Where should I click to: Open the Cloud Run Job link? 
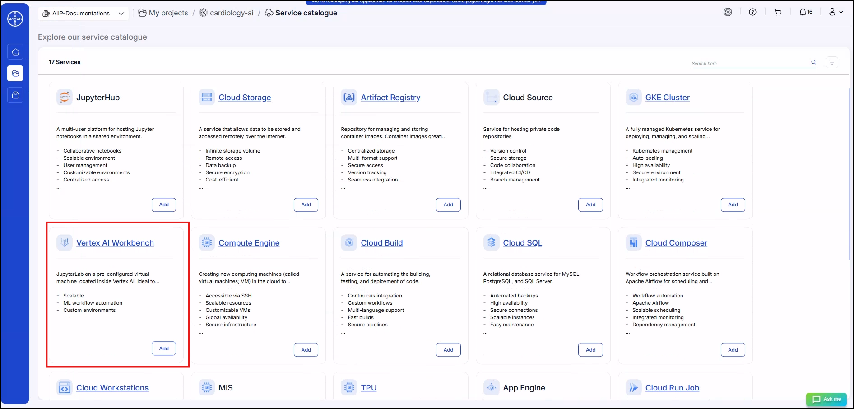[672, 388]
